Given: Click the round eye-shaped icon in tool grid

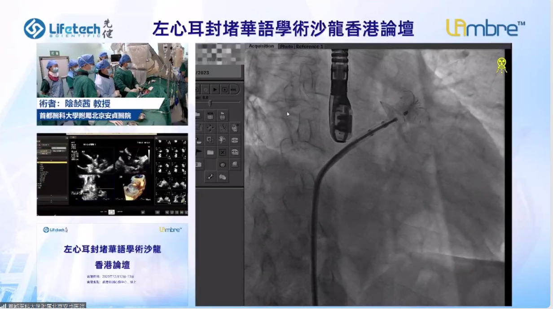Looking at the screenshot, I should tap(222, 165).
